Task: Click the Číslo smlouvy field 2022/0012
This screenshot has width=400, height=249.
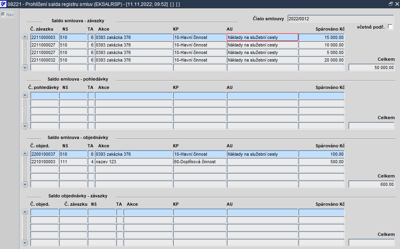Action: coord(341,19)
